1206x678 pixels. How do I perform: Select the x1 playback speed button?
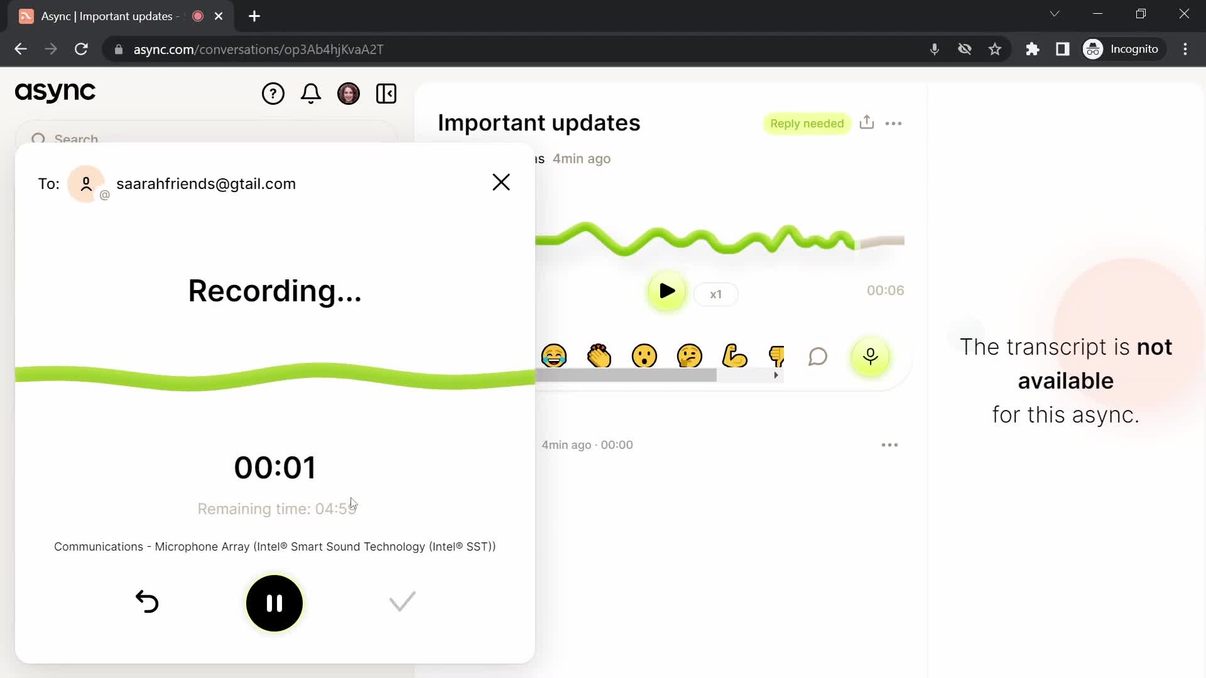(x=715, y=294)
